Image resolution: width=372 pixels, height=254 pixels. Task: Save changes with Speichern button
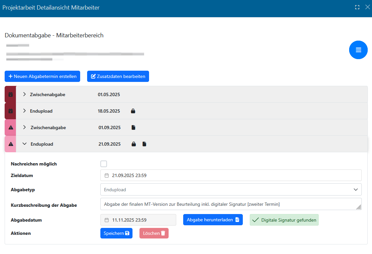[x=116, y=233]
